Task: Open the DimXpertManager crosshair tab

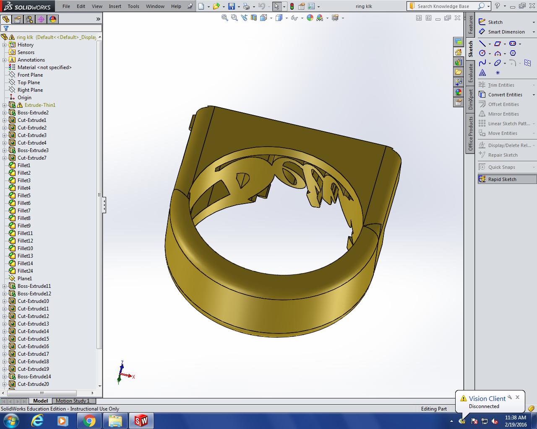Action: pos(41,19)
